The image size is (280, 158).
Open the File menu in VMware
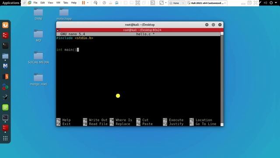(x=35, y=3)
